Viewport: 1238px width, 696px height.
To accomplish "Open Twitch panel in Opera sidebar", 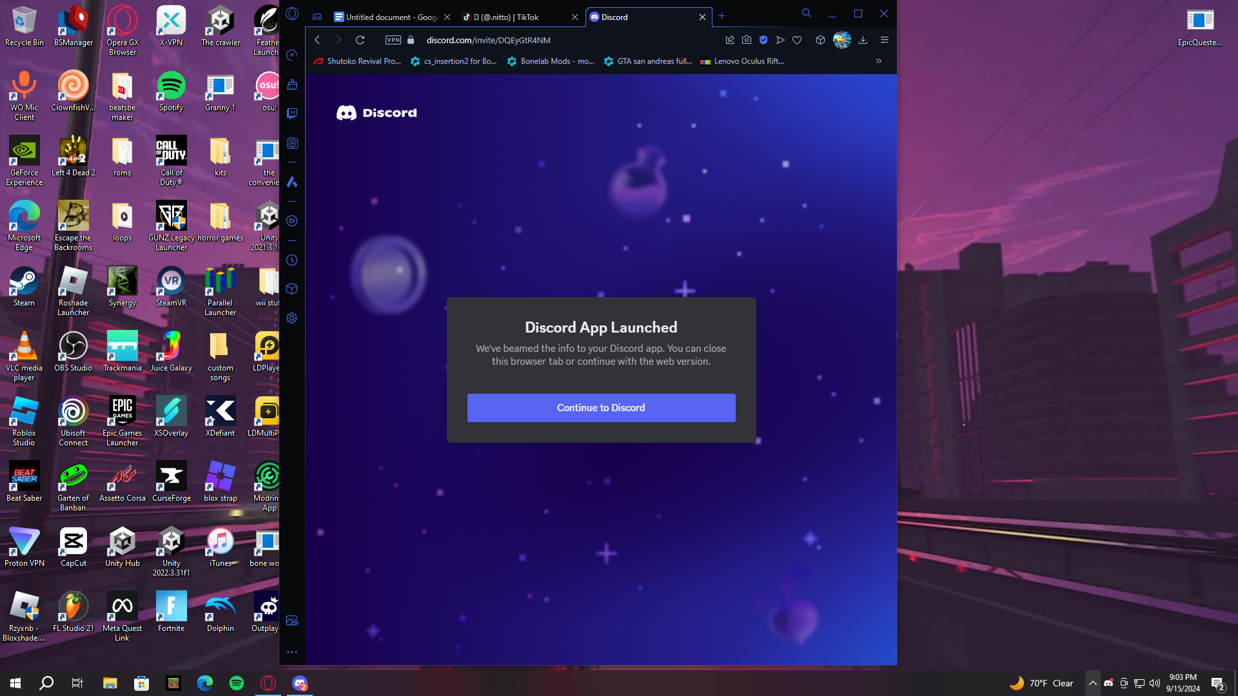I will [292, 113].
